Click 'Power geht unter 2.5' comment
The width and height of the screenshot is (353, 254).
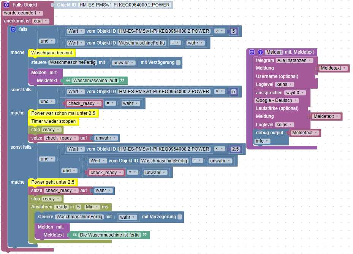pos(53,182)
